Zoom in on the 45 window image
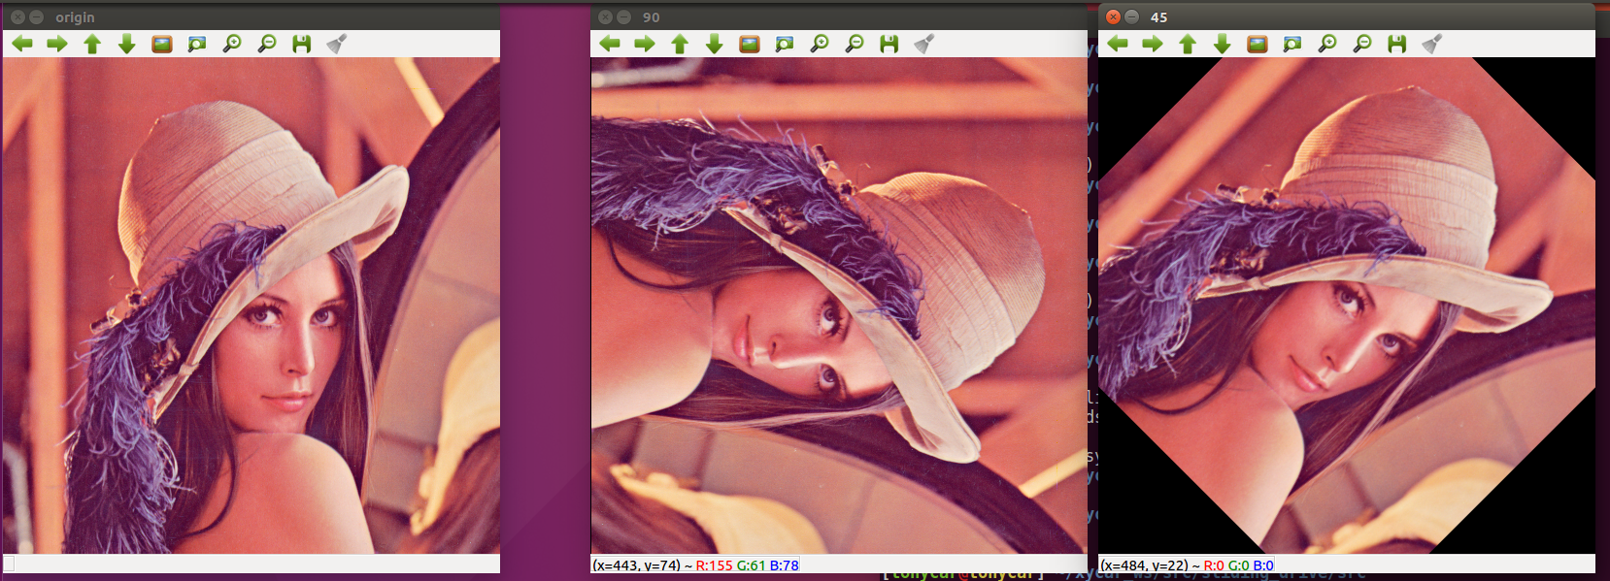The width and height of the screenshot is (1610, 581). coord(1327,44)
